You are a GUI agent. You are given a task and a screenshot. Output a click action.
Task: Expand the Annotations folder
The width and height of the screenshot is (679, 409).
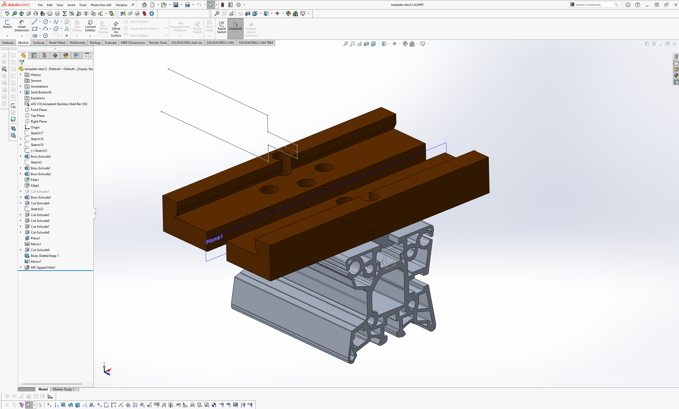click(21, 86)
